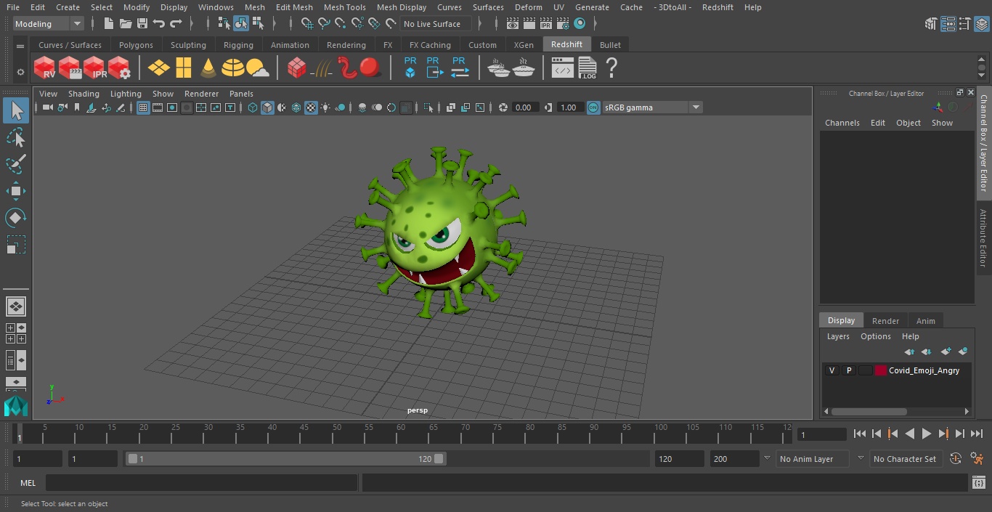992x512 pixels.
Task: Create Redshift dome light icon
Action: (x=233, y=68)
